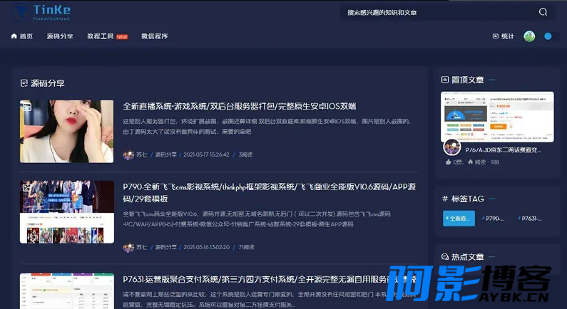Select the 全新直 tag button
Image resolution: width=567 pixels, height=309 pixels.
(459, 219)
